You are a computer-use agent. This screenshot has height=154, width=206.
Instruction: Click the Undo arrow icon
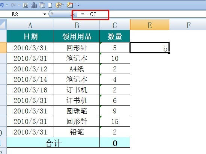point(2,5)
